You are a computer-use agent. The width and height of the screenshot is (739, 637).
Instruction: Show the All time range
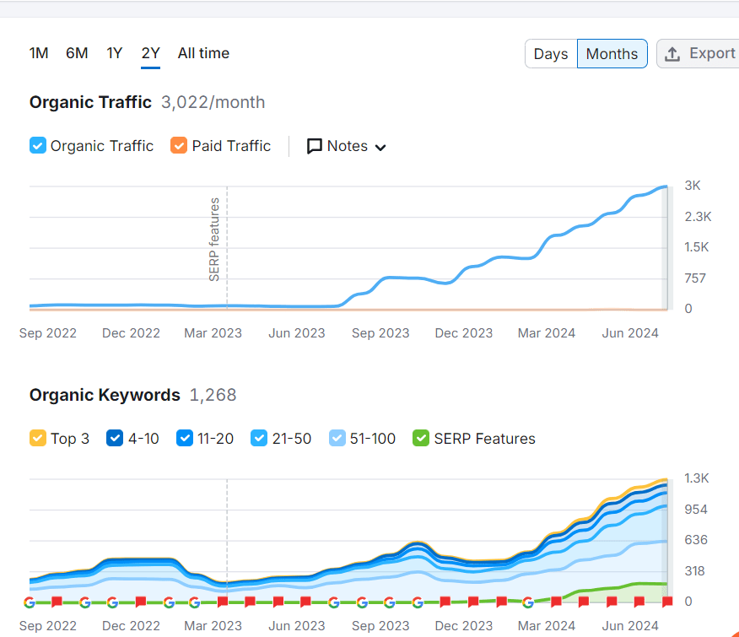pos(203,53)
